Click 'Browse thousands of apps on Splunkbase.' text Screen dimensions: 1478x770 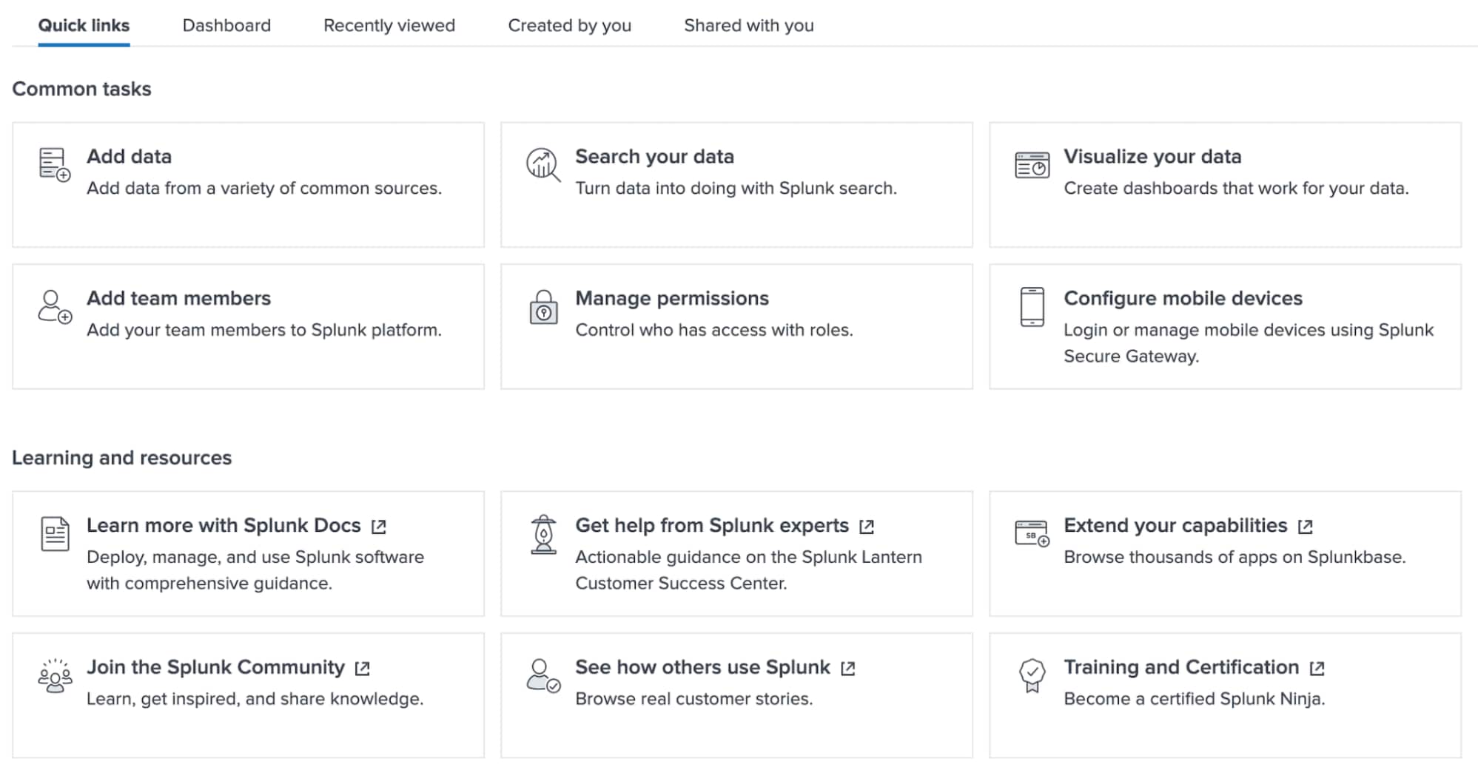1235,557
